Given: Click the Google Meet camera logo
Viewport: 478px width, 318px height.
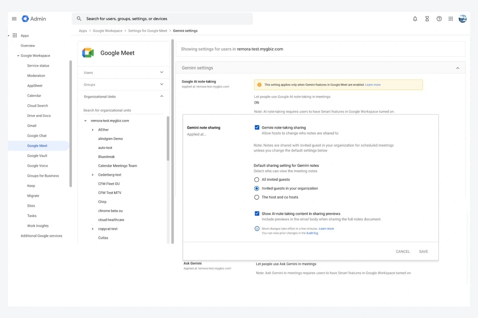Looking at the screenshot, I should coord(88,53).
